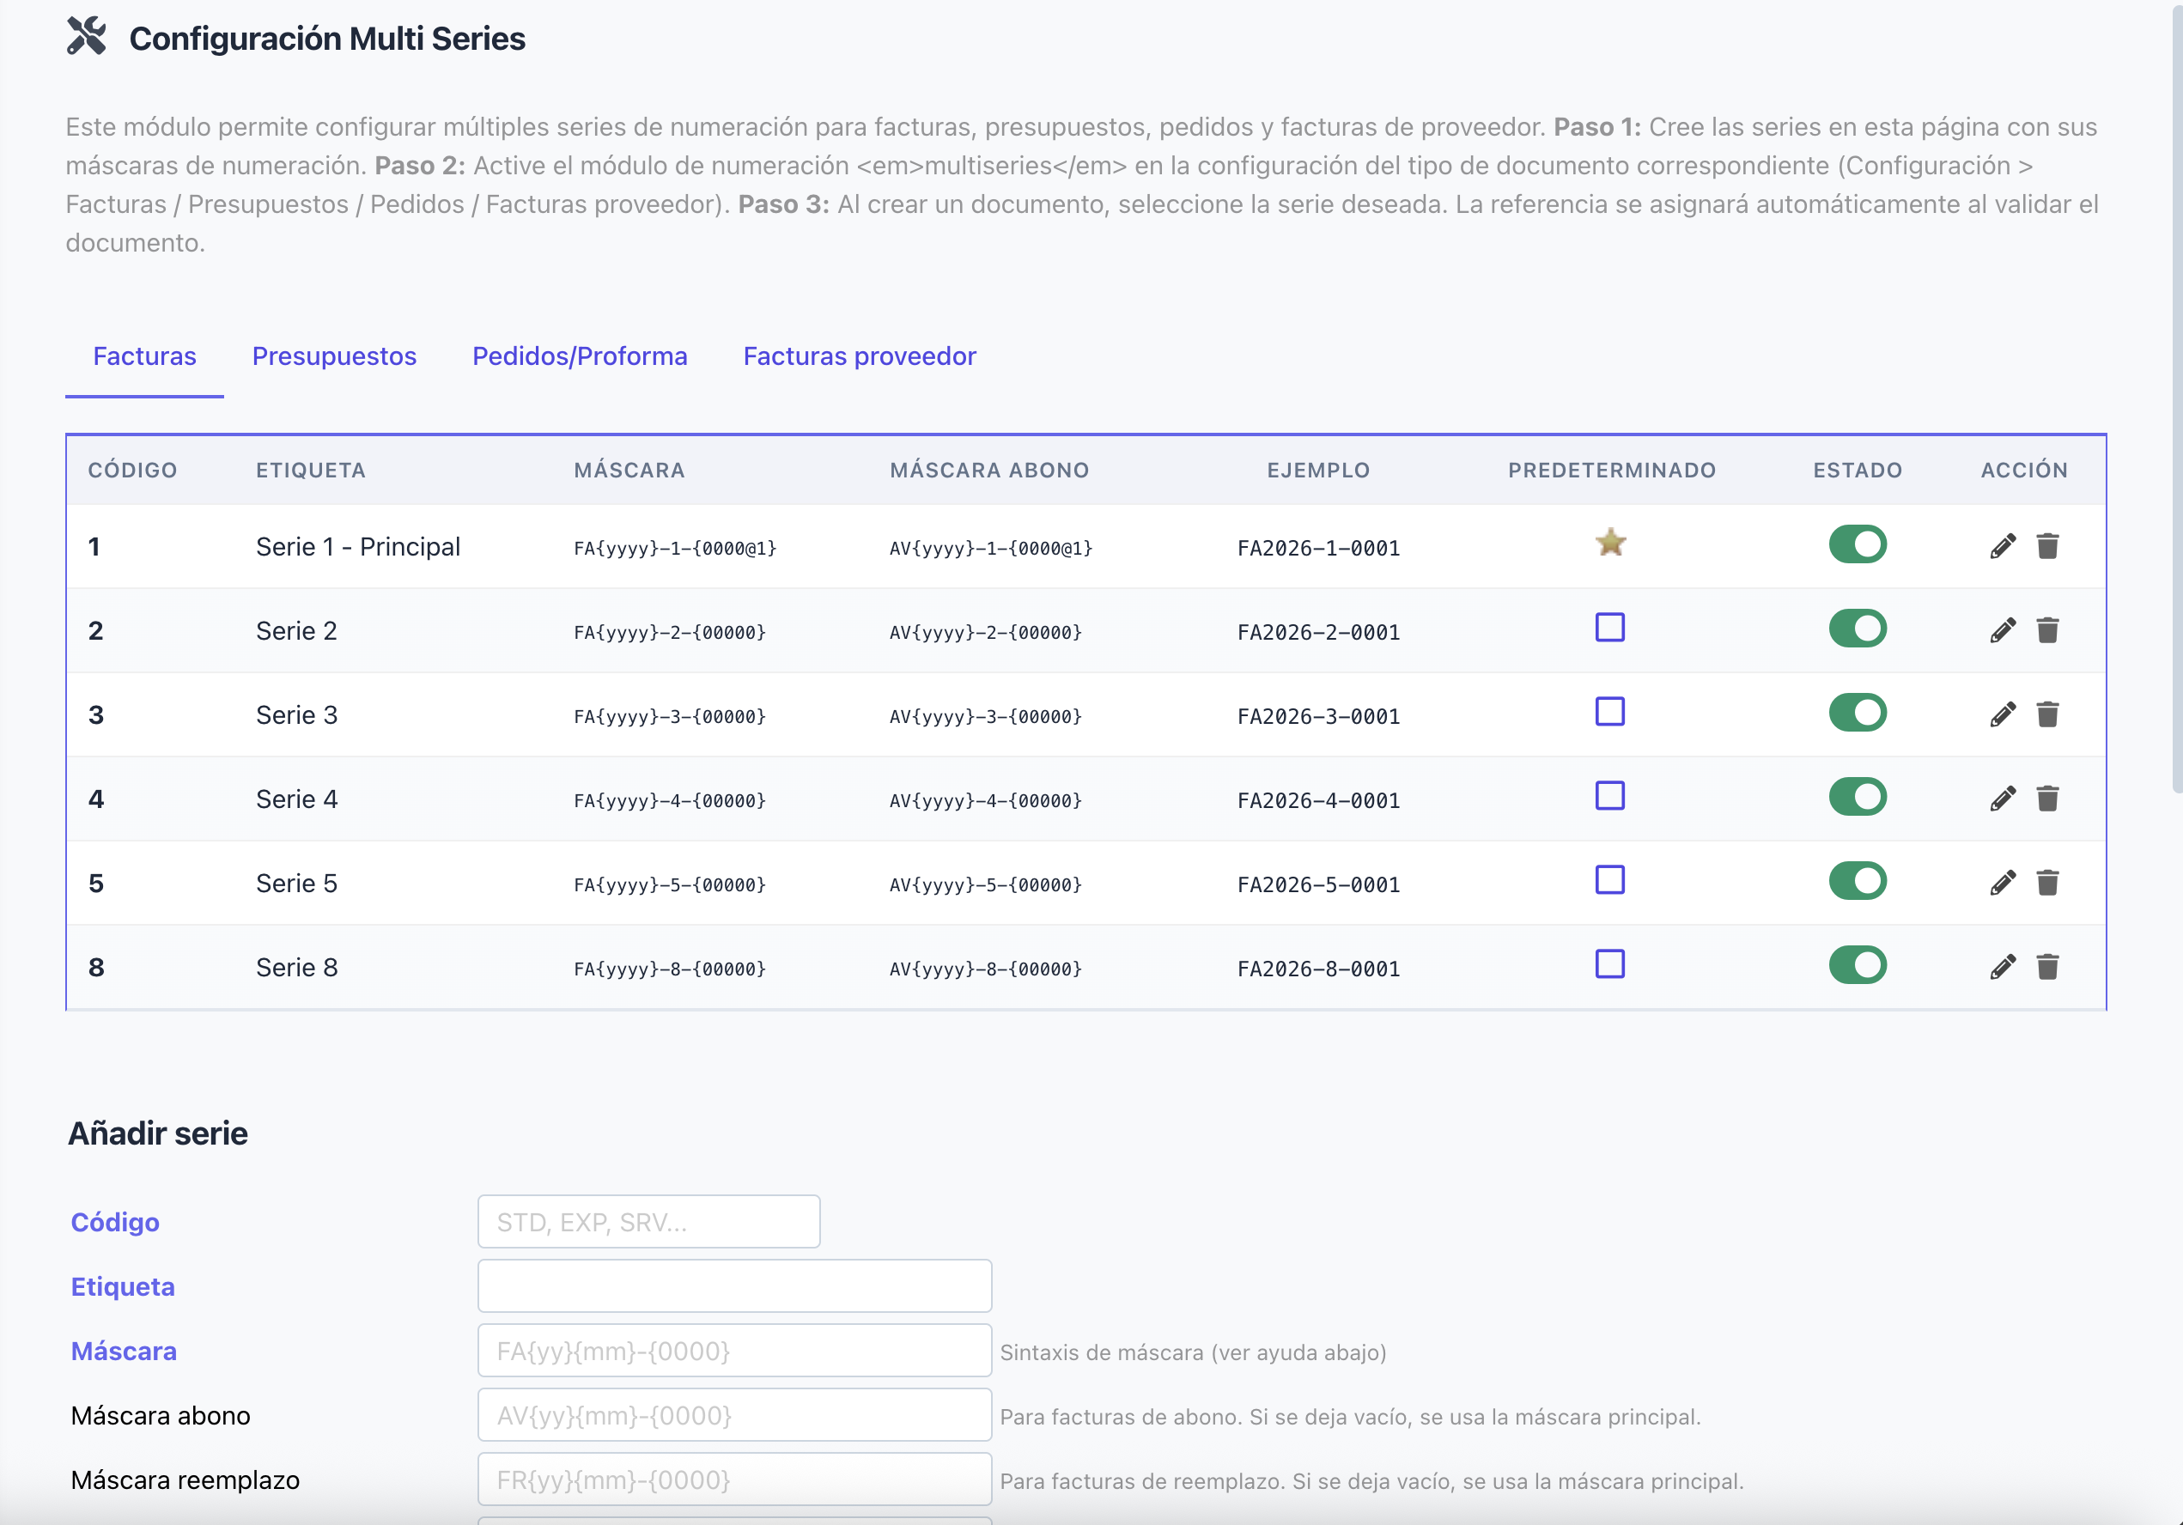
Task: Switch to Facturas proveedor tab
Action: 859,355
